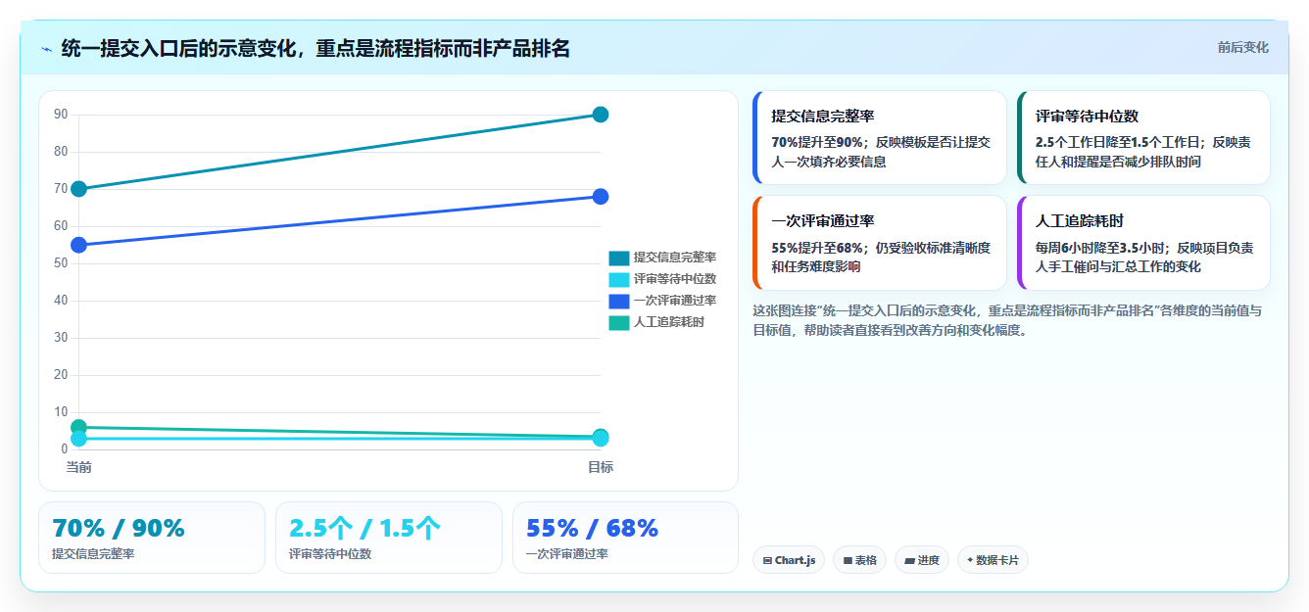
Task: Click the 2.5个 / 1.5个 stat value
Action: [x=364, y=528]
